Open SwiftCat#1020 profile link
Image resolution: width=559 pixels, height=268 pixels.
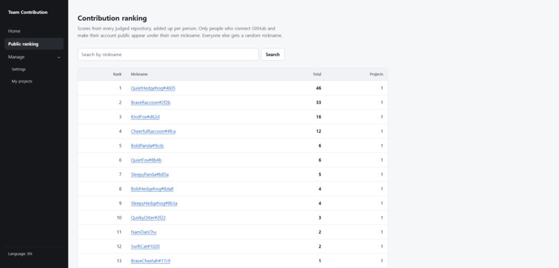click(x=146, y=247)
